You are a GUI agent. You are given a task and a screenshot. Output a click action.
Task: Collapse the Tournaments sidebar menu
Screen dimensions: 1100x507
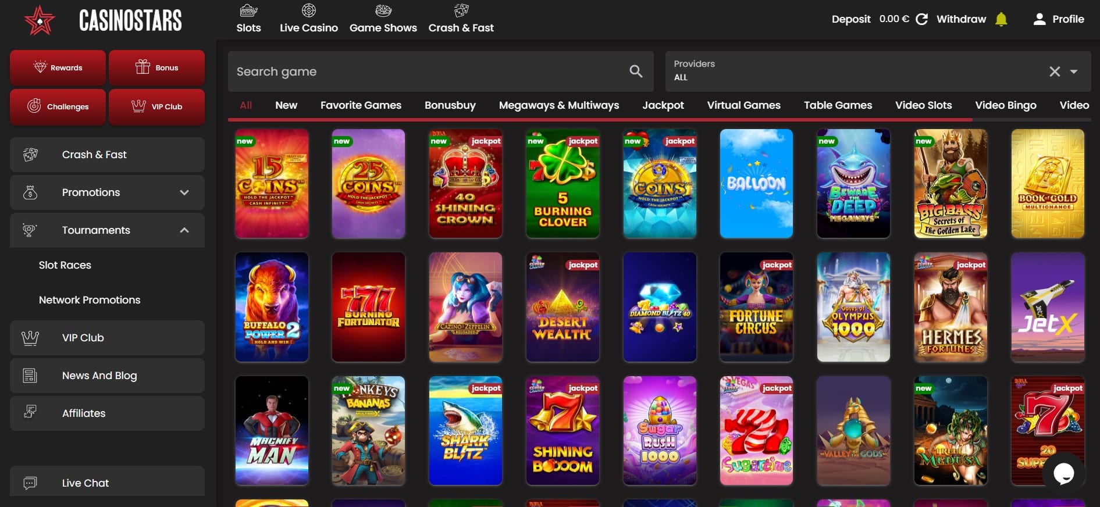click(184, 230)
